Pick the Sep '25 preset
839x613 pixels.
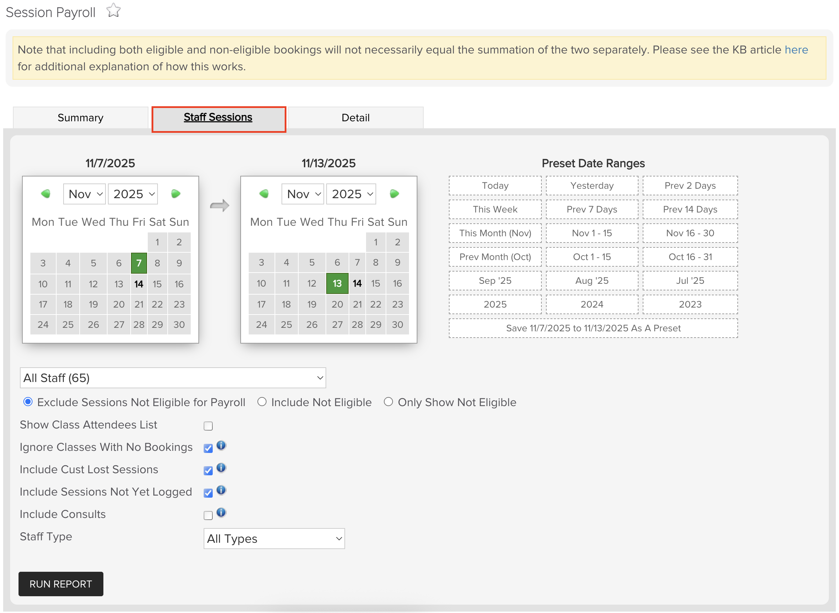[495, 281]
